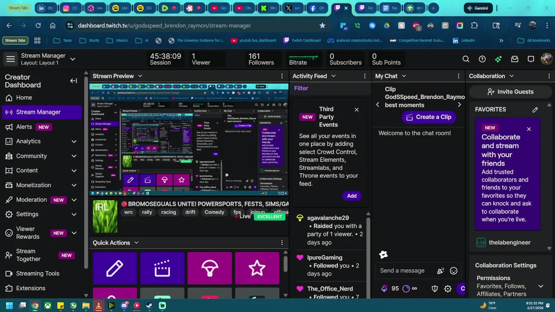The height and width of the screenshot is (312, 555).
Task: Click the Invite Guests button
Action: point(510,92)
